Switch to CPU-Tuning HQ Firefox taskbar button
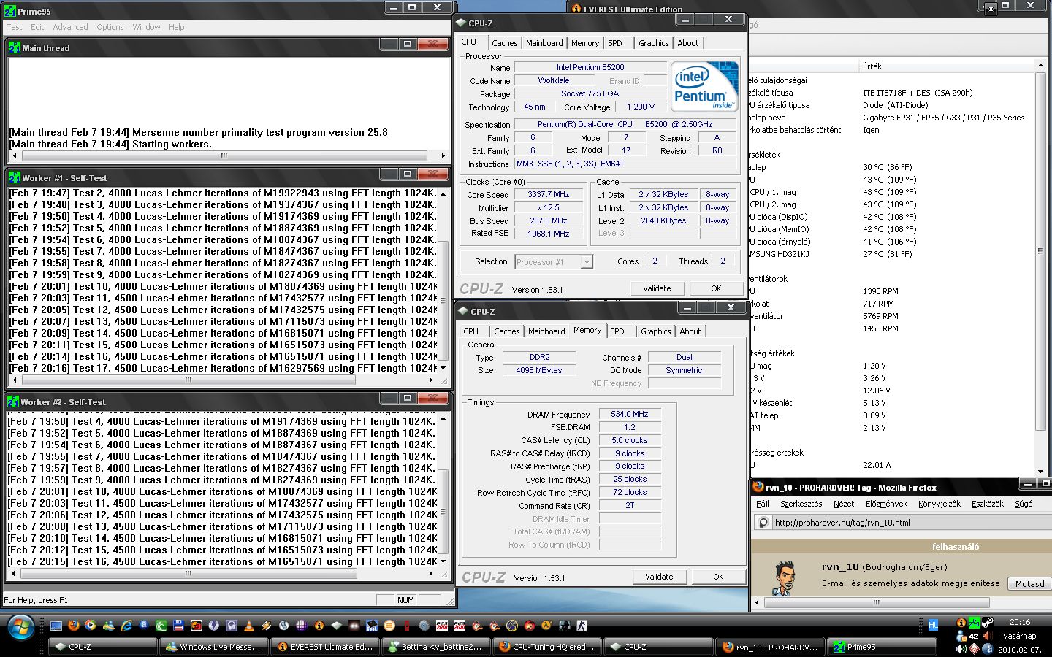 (x=546, y=647)
